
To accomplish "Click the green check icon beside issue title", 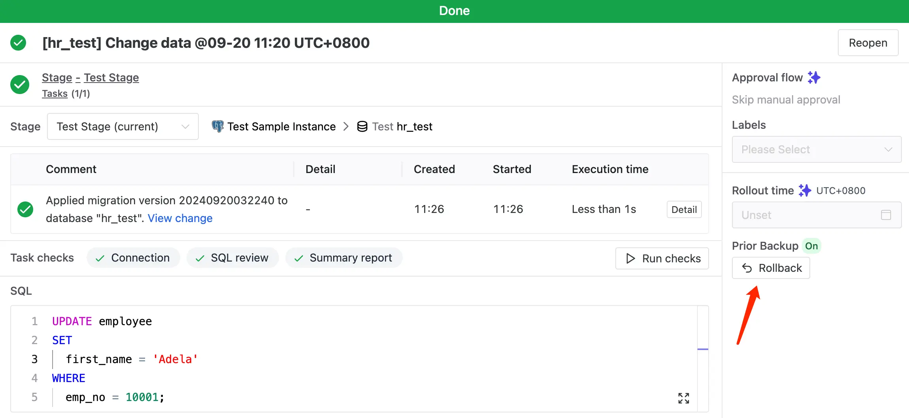I will click(18, 43).
